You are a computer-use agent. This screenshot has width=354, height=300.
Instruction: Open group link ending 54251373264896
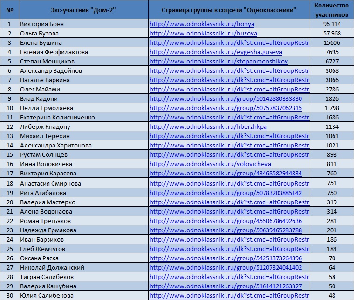pos(225,258)
